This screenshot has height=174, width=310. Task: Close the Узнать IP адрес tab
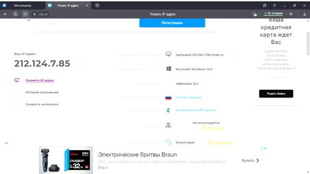point(87,5)
